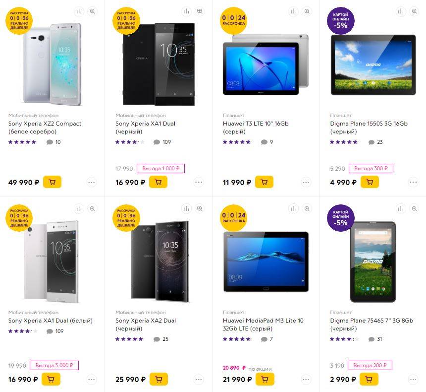Screen dimensions: 426x392
Task: Open quick view for Sony Xperia XA2 Dual
Action: (199, 208)
